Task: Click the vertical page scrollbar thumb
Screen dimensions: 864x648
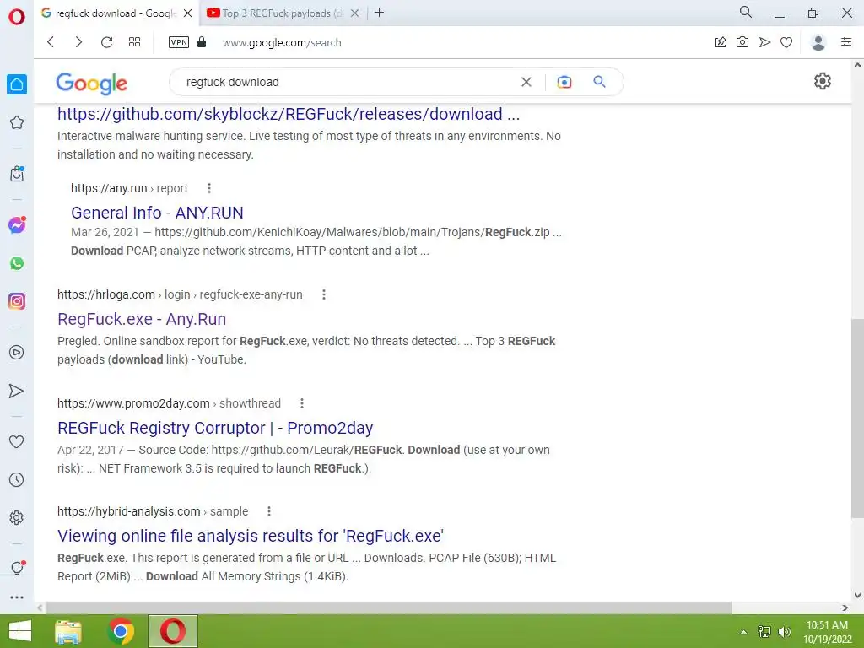Action: tap(857, 418)
